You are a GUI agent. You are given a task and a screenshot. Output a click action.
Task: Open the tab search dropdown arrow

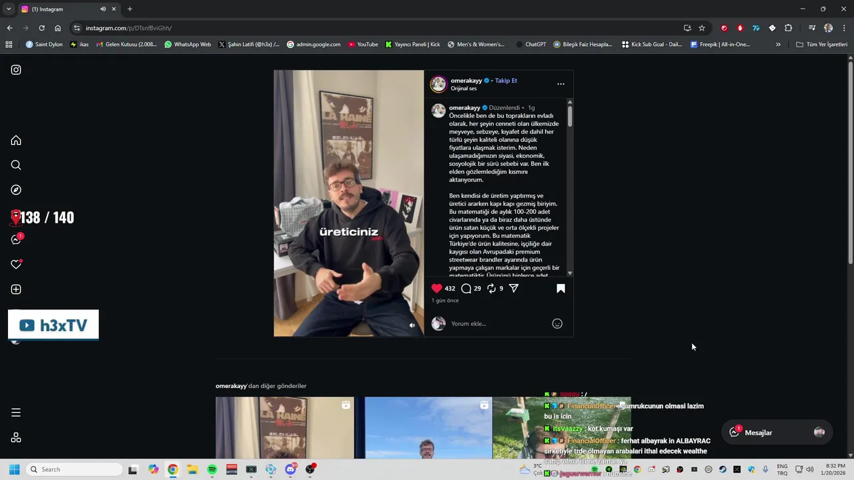[8, 9]
